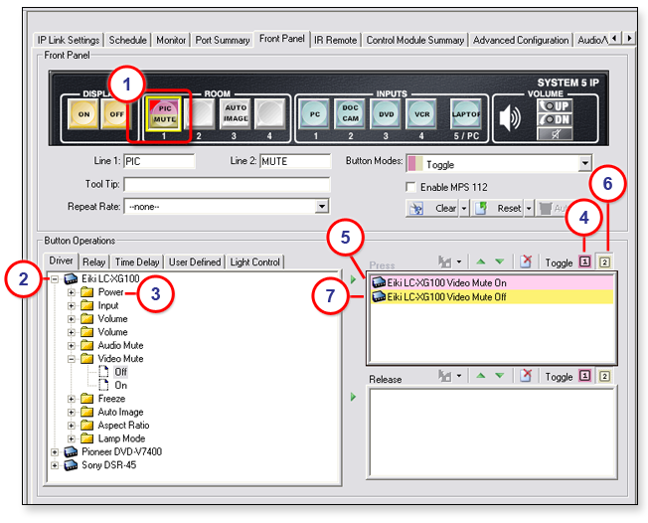Expand the Pioneer DVD-V7400 driver node
648x523 pixels.
[x=55, y=451]
